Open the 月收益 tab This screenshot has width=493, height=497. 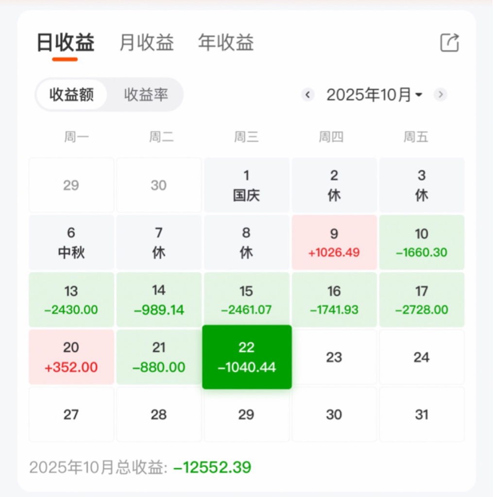[146, 43]
